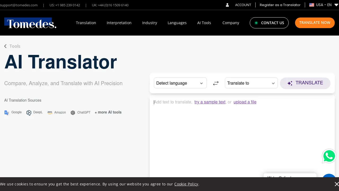Open the Translate to dropdown
This screenshot has width=339, height=191.
click(251, 83)
